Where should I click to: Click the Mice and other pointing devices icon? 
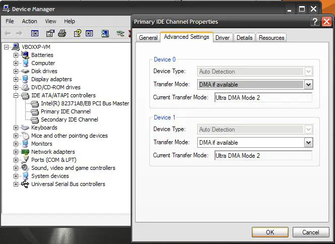(x=25, y=136)
